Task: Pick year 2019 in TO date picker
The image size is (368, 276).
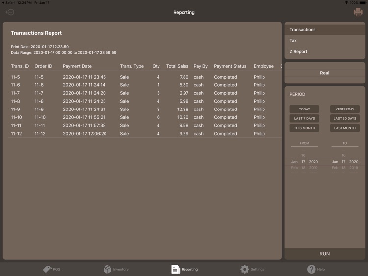Action: [354, 168]
